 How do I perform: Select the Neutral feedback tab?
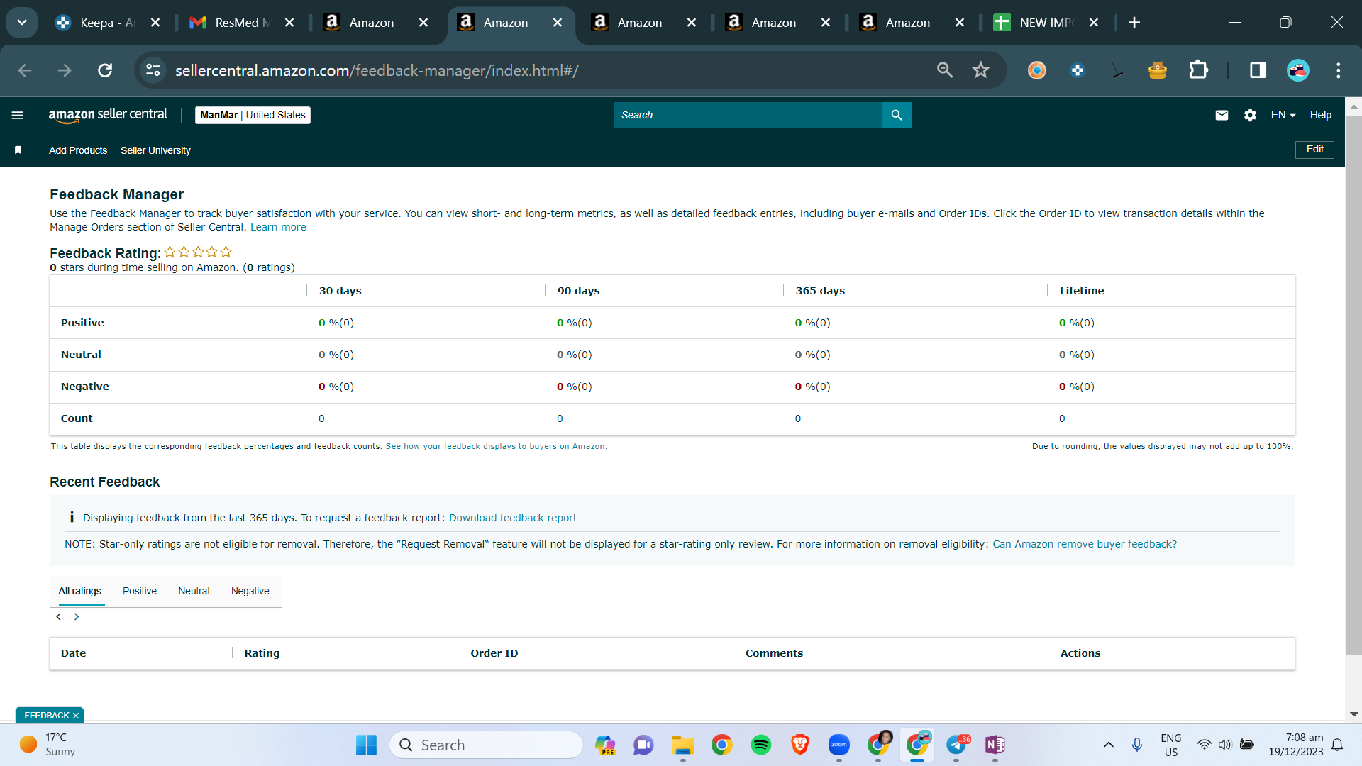click(x=194, y=591)
